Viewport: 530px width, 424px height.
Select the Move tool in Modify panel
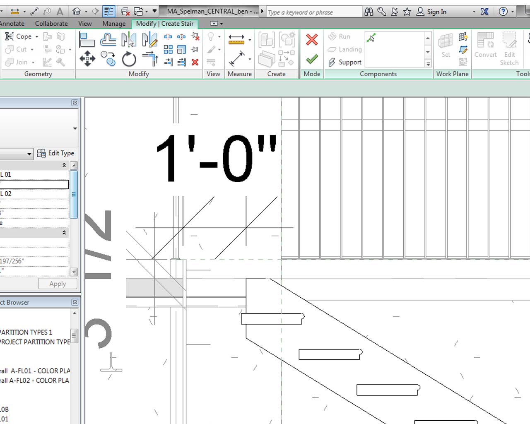87,58
